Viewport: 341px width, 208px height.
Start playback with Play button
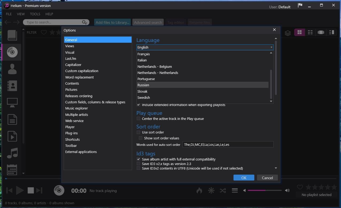coord(20,190)
